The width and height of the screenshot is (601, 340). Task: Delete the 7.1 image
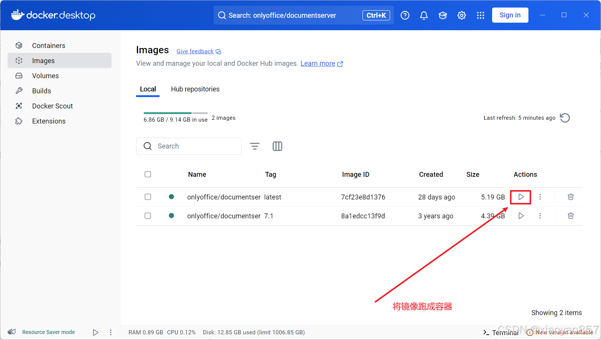point(571,216)
